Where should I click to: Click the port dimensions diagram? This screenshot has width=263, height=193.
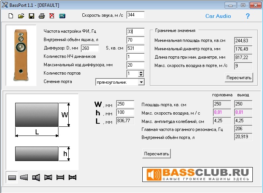(42, 132)
